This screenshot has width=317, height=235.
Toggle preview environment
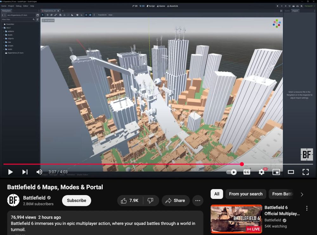(x=90, y=15)
